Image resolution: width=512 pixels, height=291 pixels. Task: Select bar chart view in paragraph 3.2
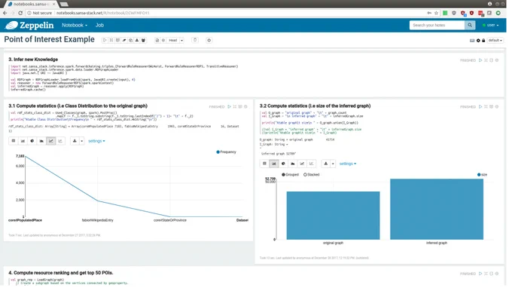(x=274, y=164)
